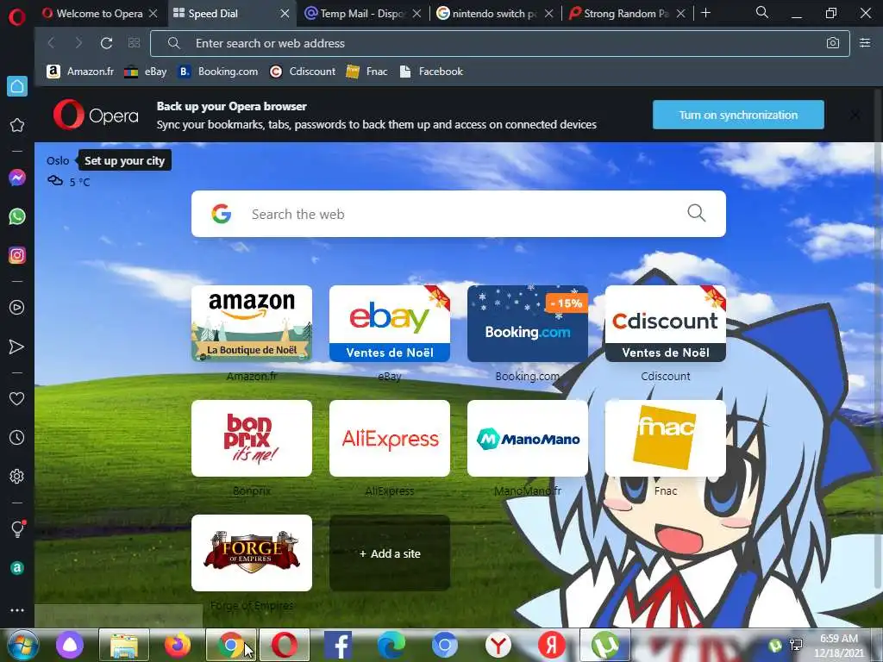The height and width of the screenshot is (662, 883).
Task: Open the Amazon speed dial tile
Action: [252, 324]
